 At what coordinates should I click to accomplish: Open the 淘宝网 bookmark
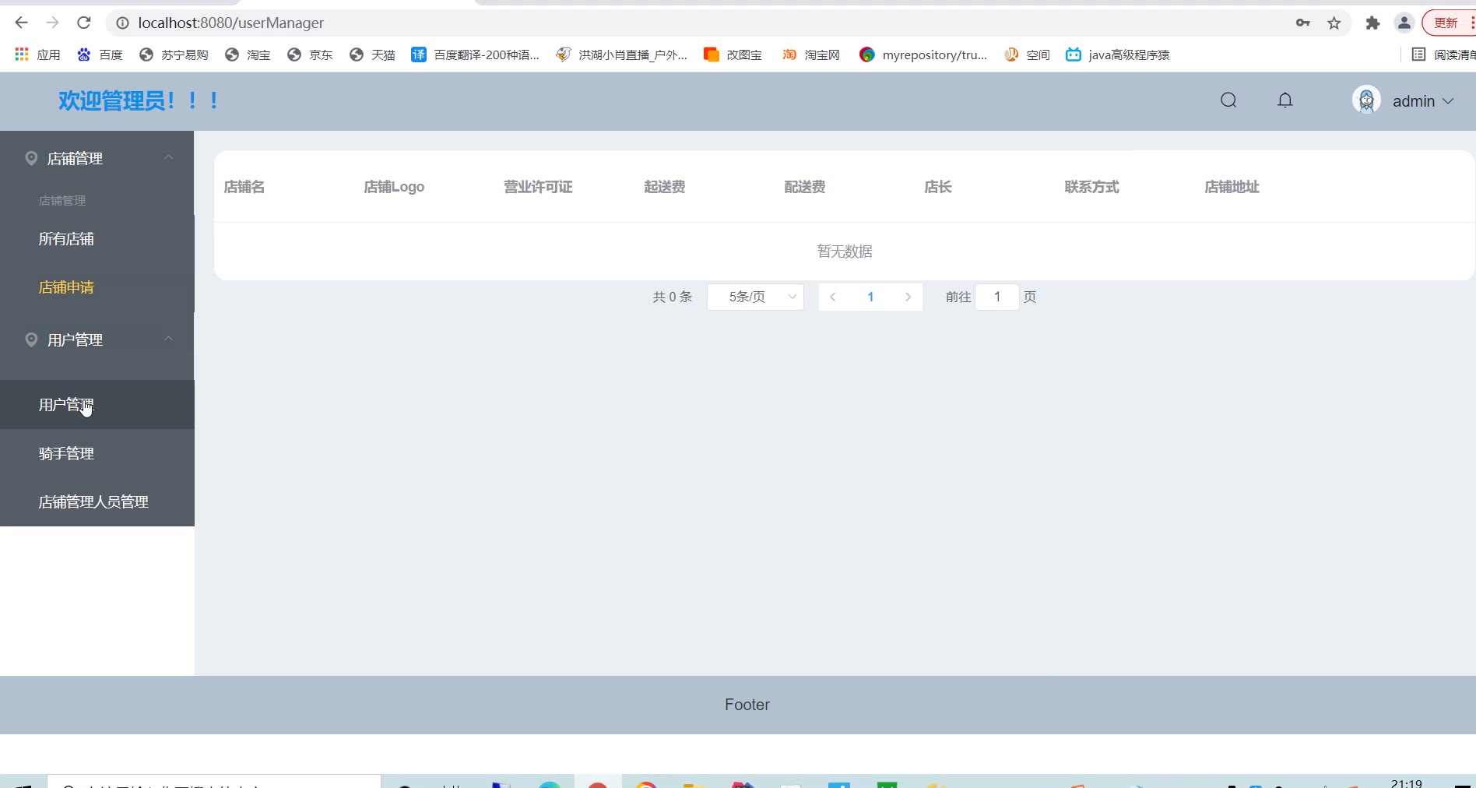point(811,55)
